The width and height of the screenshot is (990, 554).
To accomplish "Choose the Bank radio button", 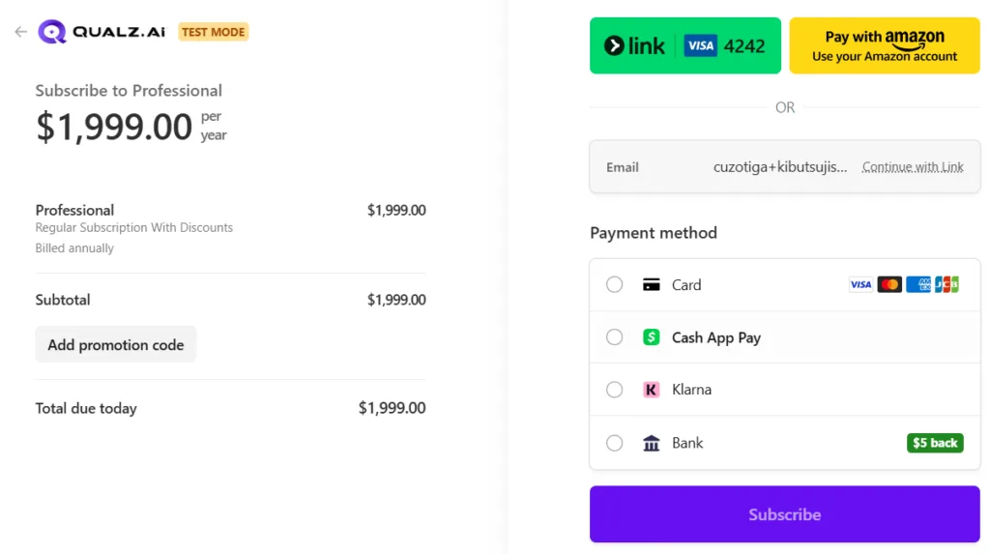I will coord(615,443).
